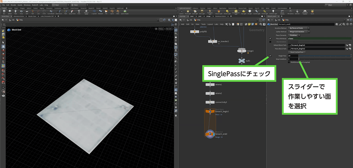Click the null1 node icon
Image resolution: width=353 pixels, height=168 pixels.
242,61
